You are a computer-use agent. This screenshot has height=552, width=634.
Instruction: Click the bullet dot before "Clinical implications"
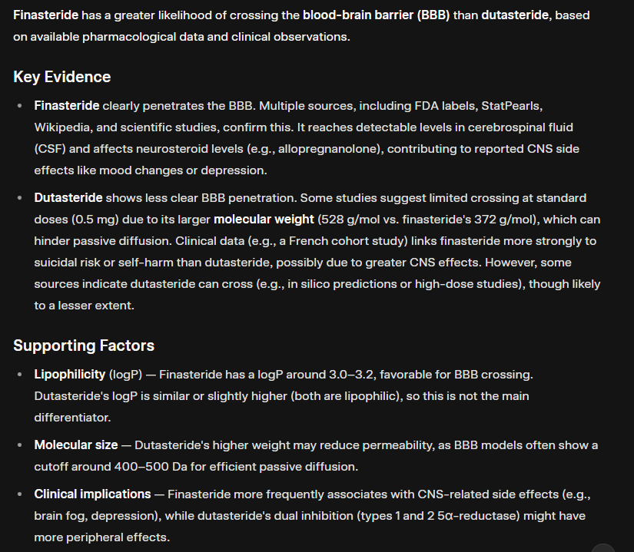[x=19, y=494]
